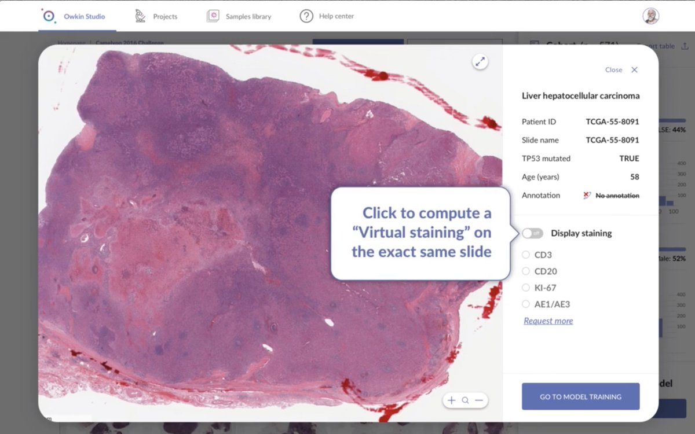The image size is (695, 434).
Task: Click the Projects microscope icon
Action: (x=140, y=16)
